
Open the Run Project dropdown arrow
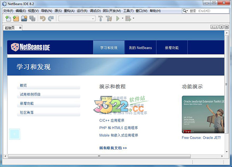pyautogui.click(x=123, y=18)
